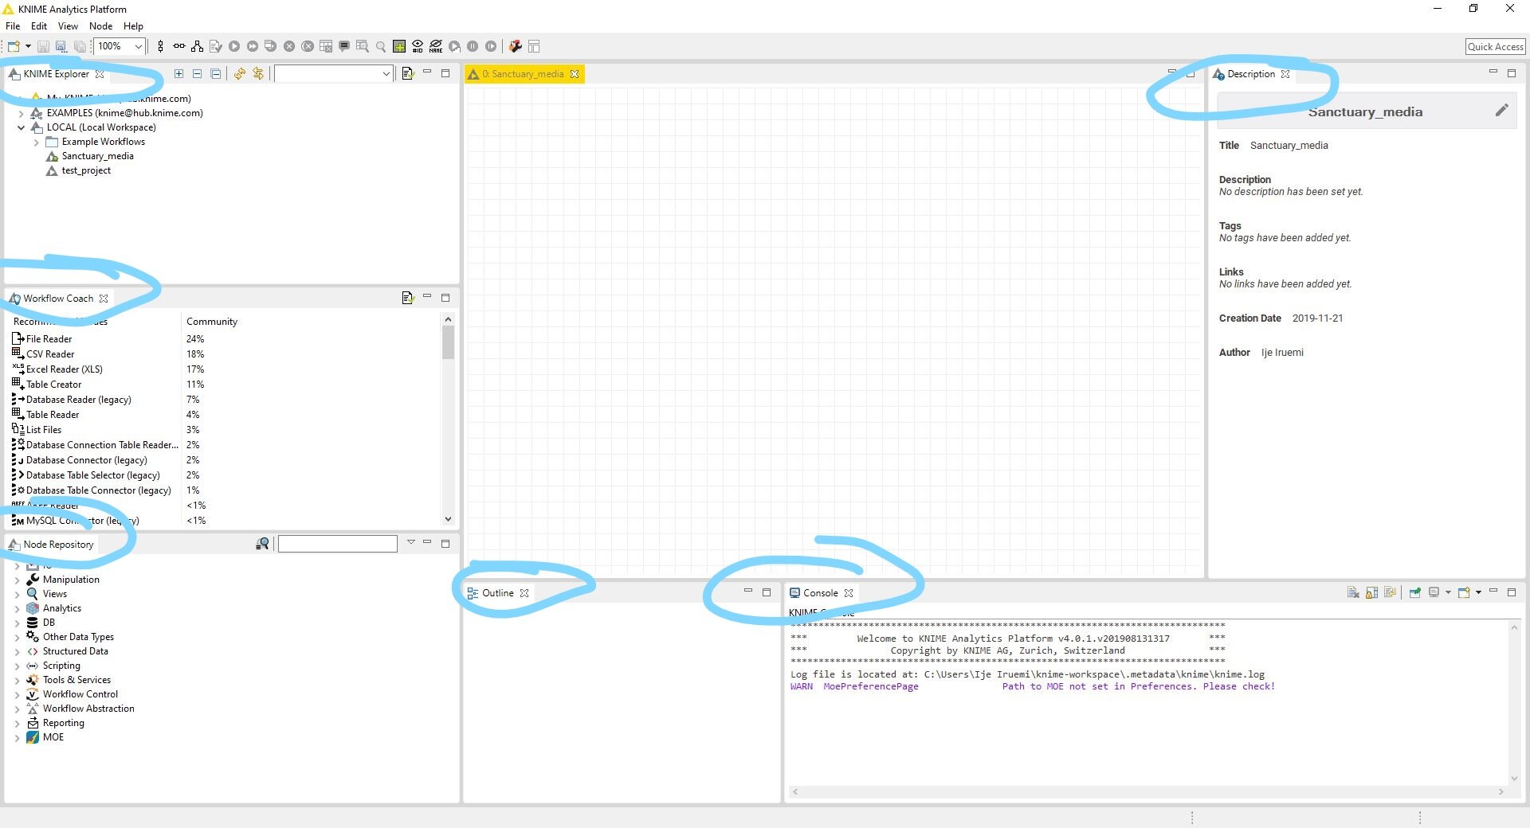This screenshot has width=1530, height=828.
Task: Cancel selected running nodes
Action: 289,46
